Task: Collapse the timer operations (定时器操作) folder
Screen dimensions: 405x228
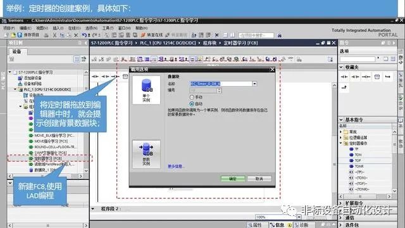Action: pyautogui.click(x=341, y=143)
